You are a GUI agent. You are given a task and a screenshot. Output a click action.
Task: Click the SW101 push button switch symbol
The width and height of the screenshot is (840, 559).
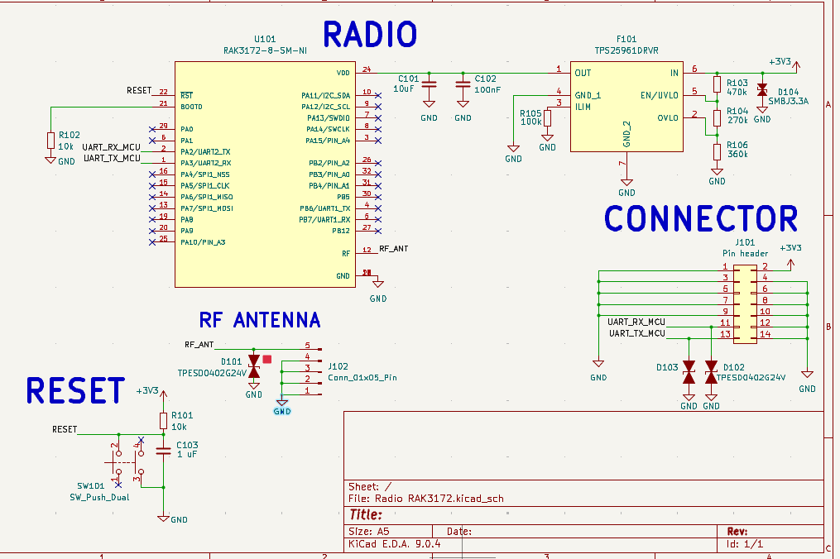pyautogui.click(x=128, y=462)
